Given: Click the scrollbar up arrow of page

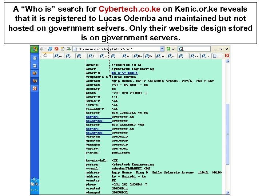Looking at the screenshot, I should coord(227,61).
